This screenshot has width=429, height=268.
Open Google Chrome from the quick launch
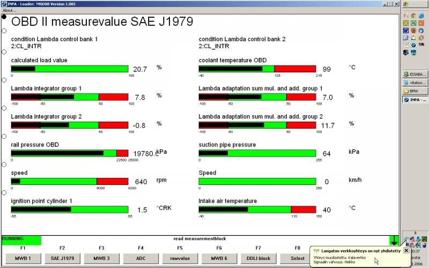[413, 16]
